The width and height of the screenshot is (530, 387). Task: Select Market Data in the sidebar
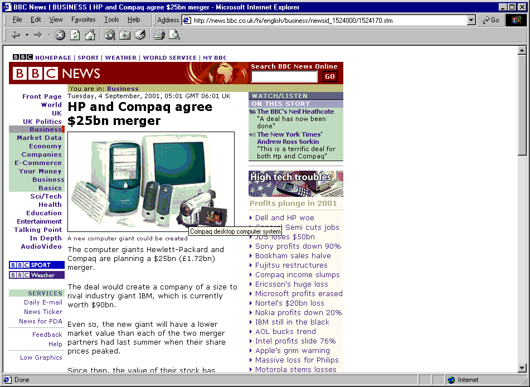pyautogui.click(x=39, y=138)
